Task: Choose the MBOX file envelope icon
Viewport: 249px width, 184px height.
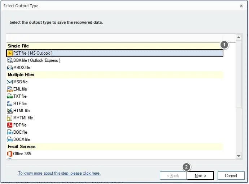Action: 10,68
